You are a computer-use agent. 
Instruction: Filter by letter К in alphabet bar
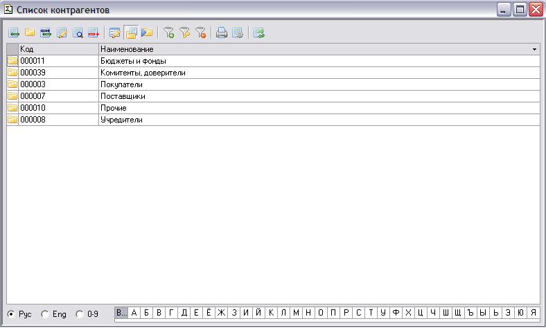coord(271,313)
